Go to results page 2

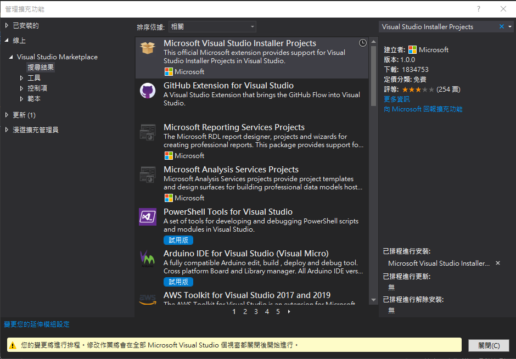click(245, 311)
